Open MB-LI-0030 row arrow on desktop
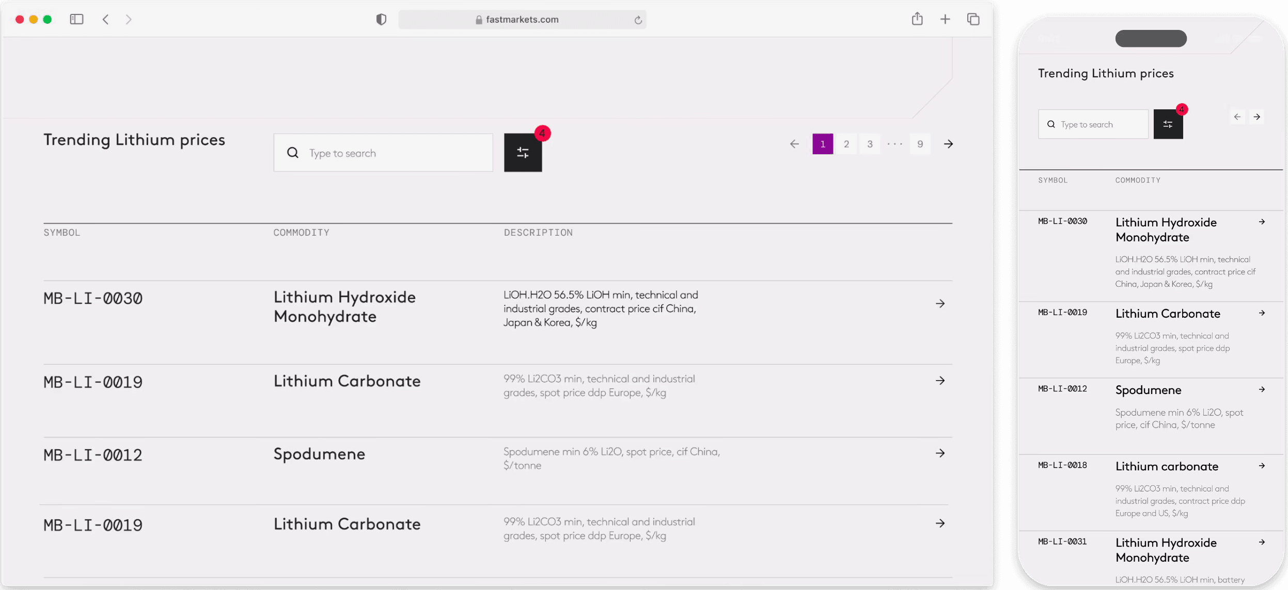The width and height of the screenshot is (1288, 590). (x=940, y=304)
